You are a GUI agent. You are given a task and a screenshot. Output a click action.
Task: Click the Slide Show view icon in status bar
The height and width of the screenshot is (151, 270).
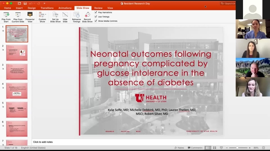pyautogui.click(x=221, y=148)
